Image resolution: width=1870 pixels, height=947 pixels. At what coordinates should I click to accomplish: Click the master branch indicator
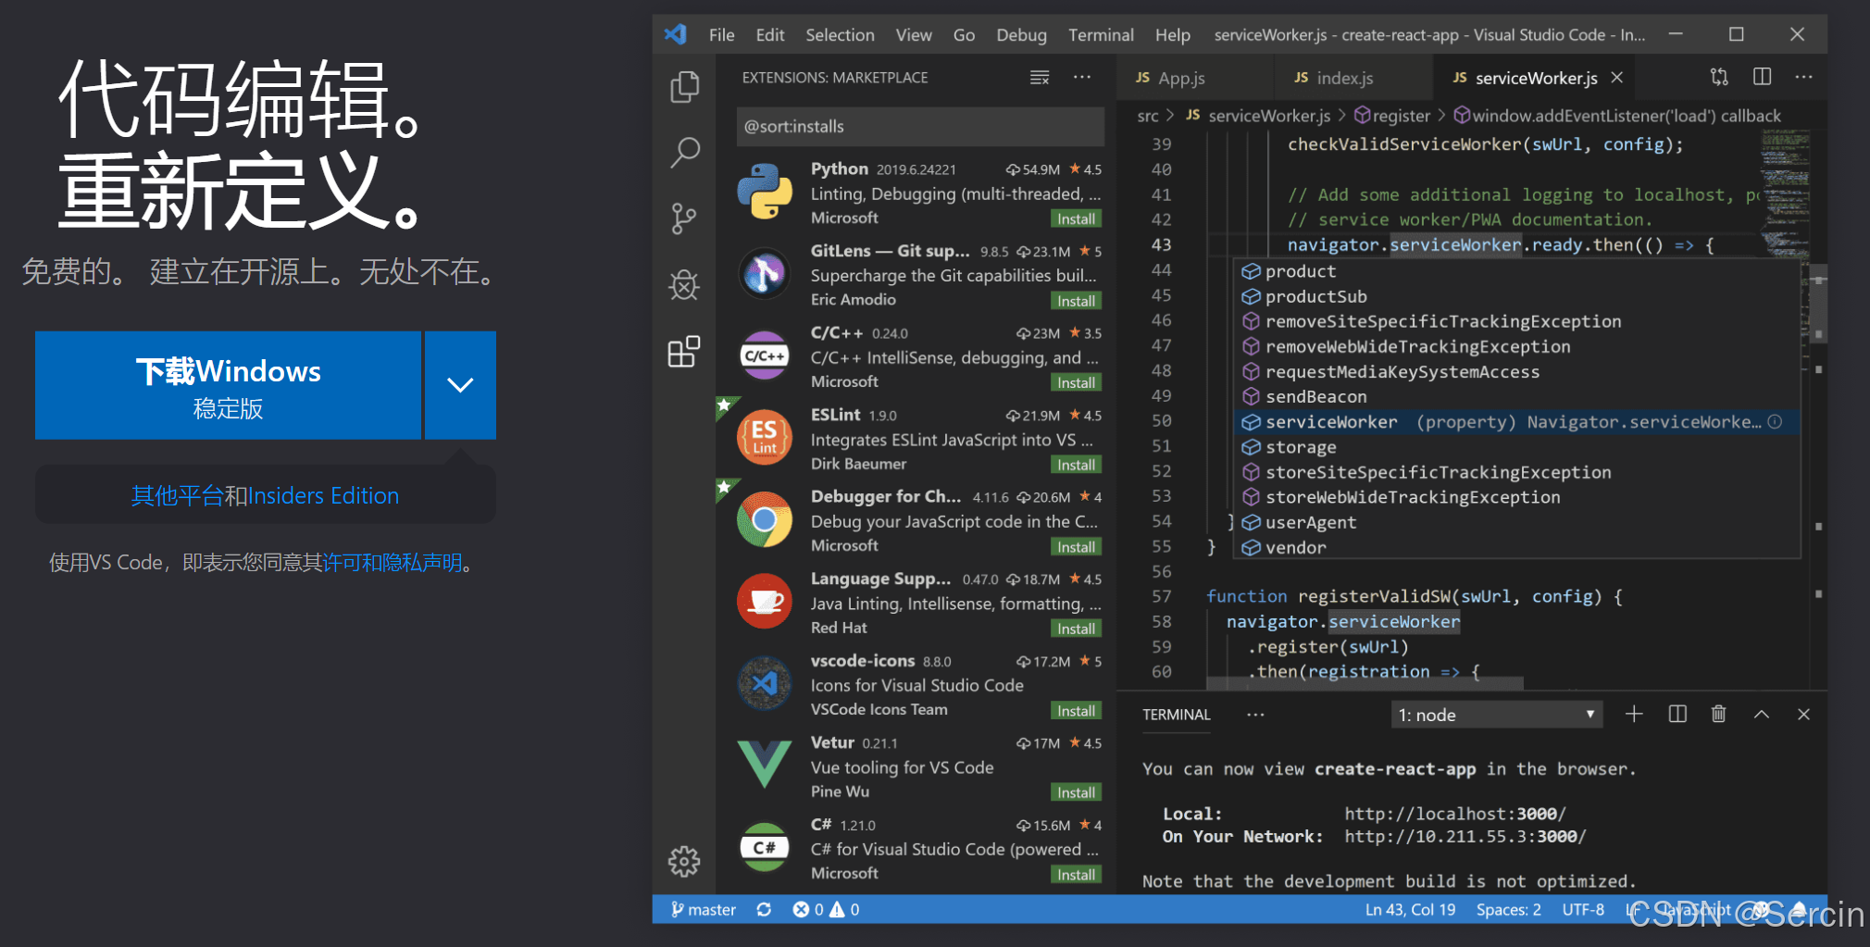tap(704, 909)
